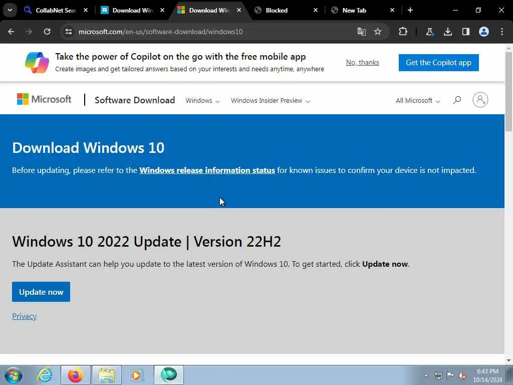Open the network tray icon
The image size is (513, 385).
[x=438, y=375]
